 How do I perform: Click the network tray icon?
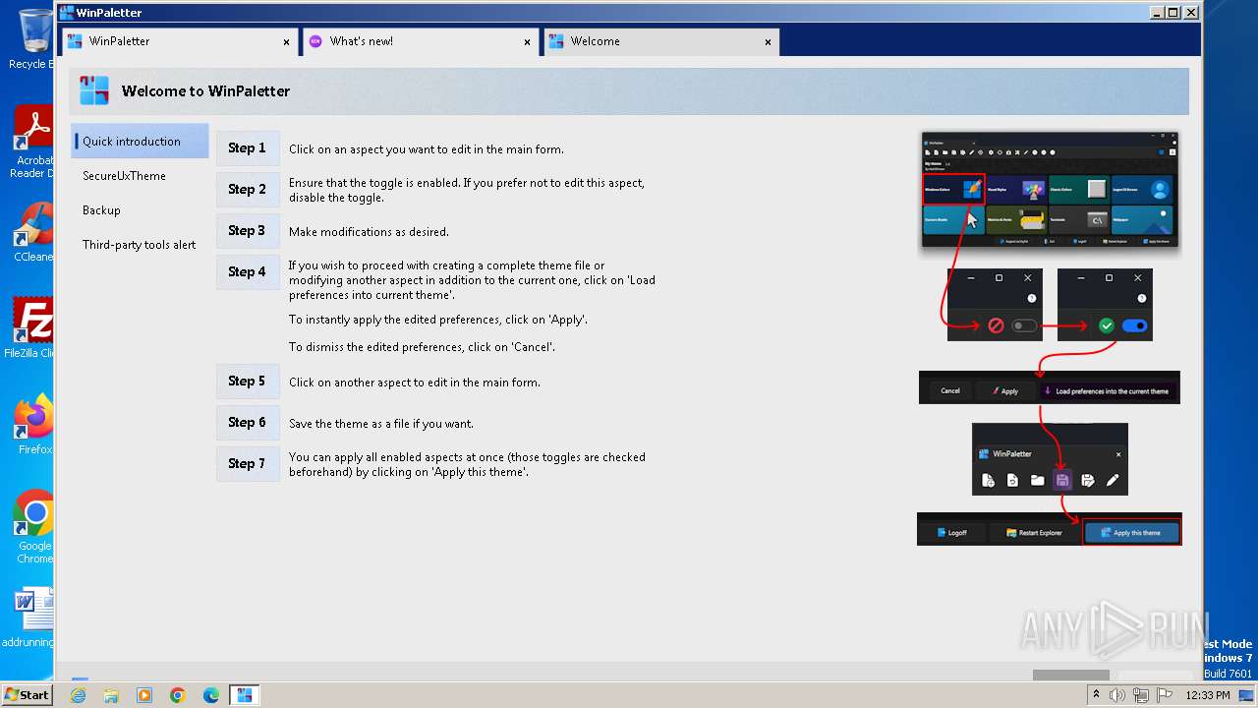[1141, 695]
